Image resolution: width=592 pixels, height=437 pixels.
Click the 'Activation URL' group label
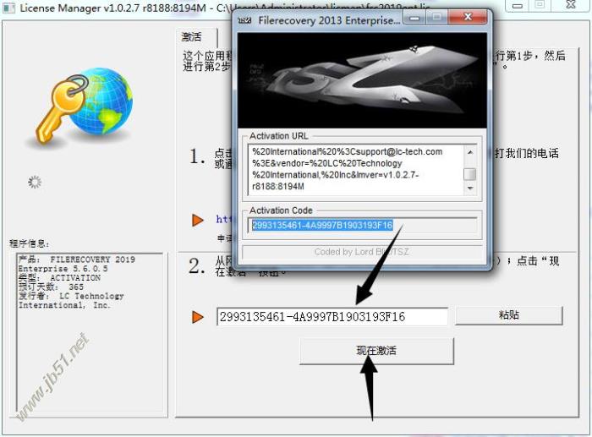(278, 136)
